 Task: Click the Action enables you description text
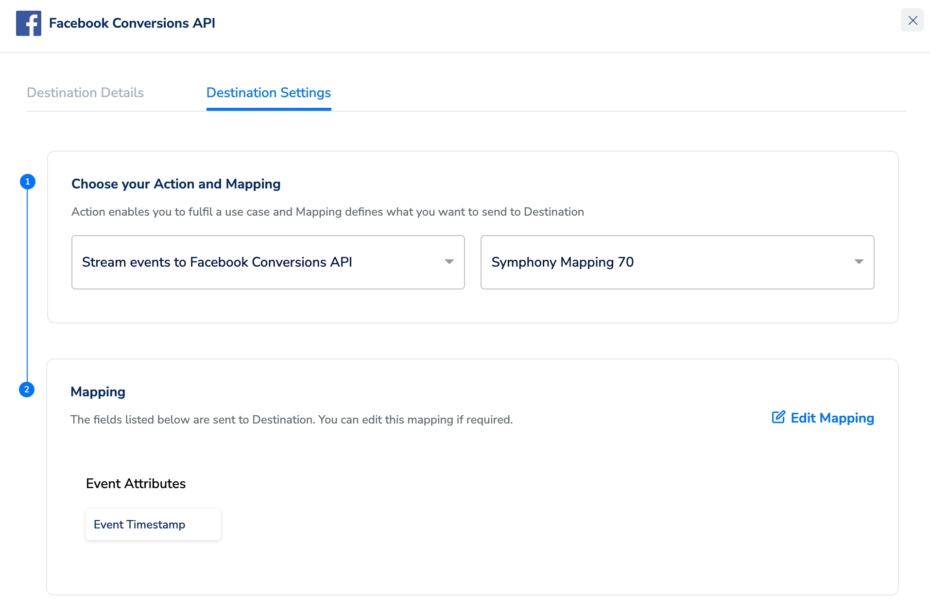(x=327, y=212)
